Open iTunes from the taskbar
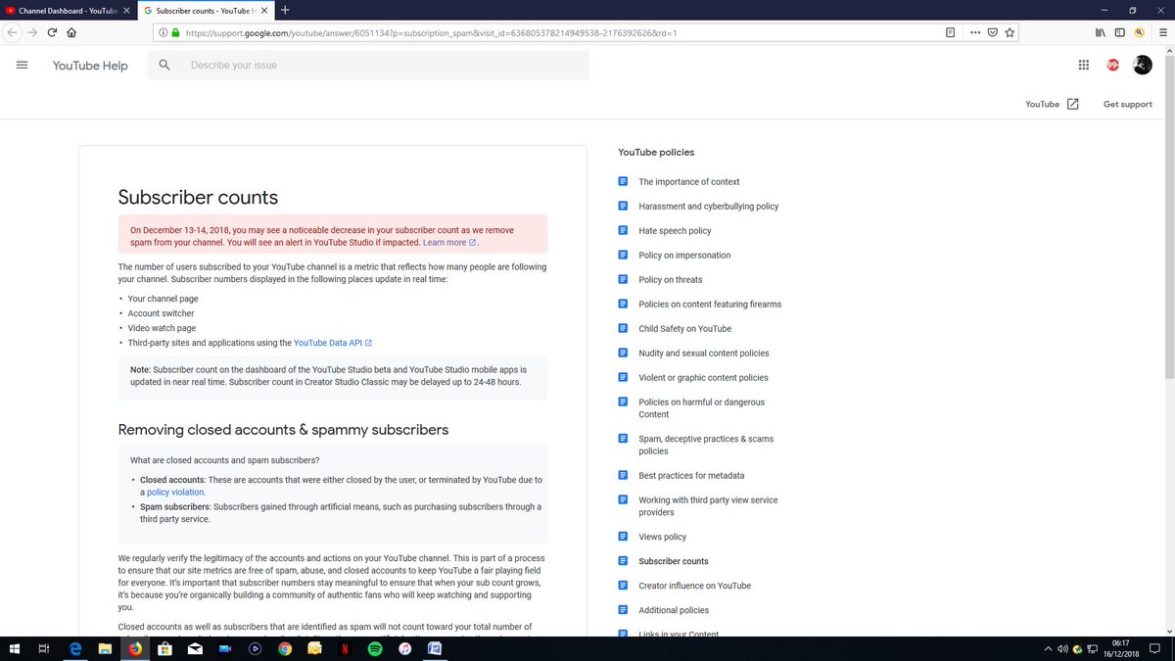Screen dimensions: 1175x661 tap(404, 648)
